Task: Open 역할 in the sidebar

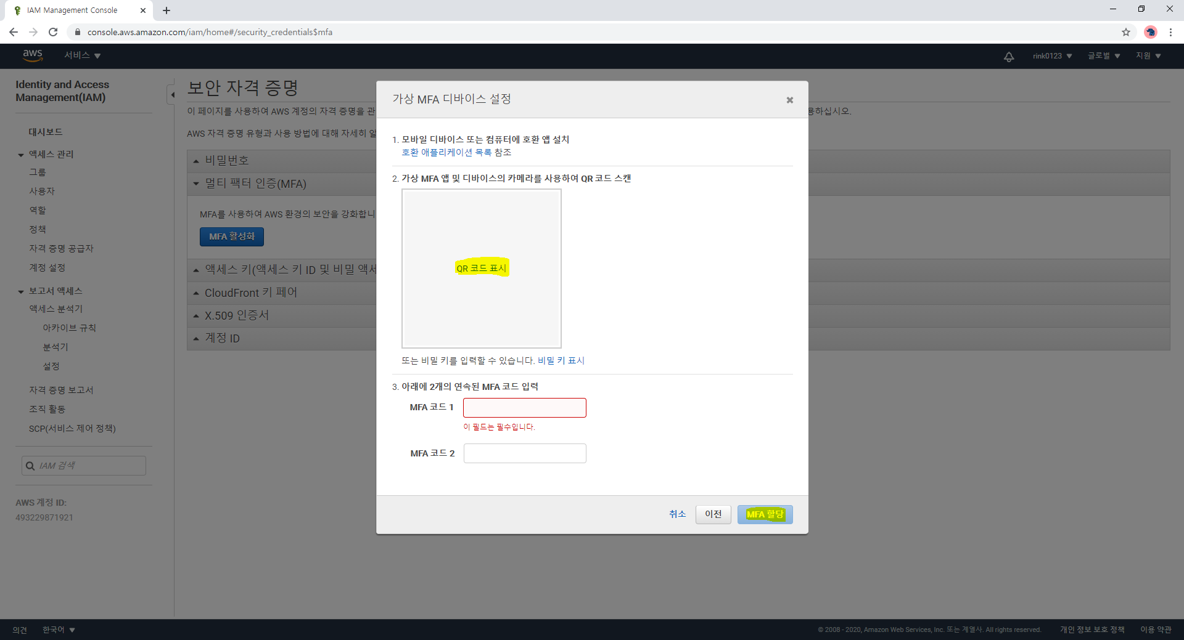Action: 38,211
